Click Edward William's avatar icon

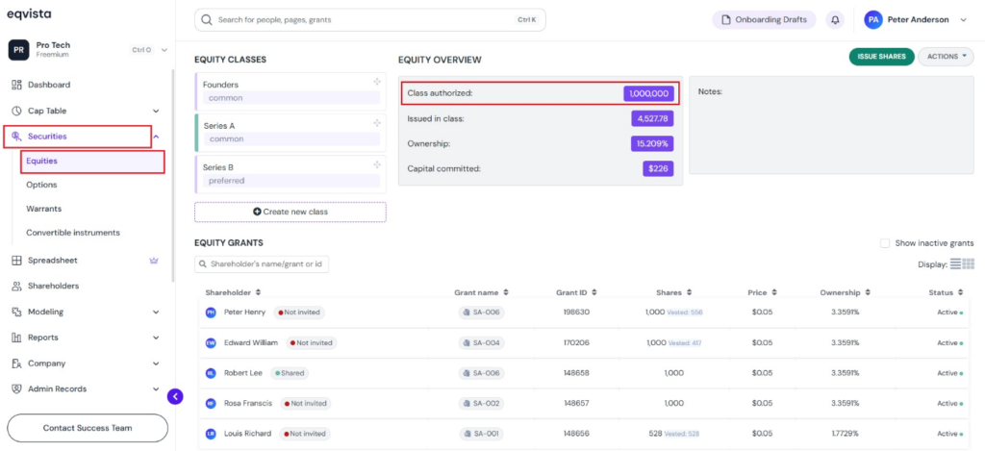(211, 343)
